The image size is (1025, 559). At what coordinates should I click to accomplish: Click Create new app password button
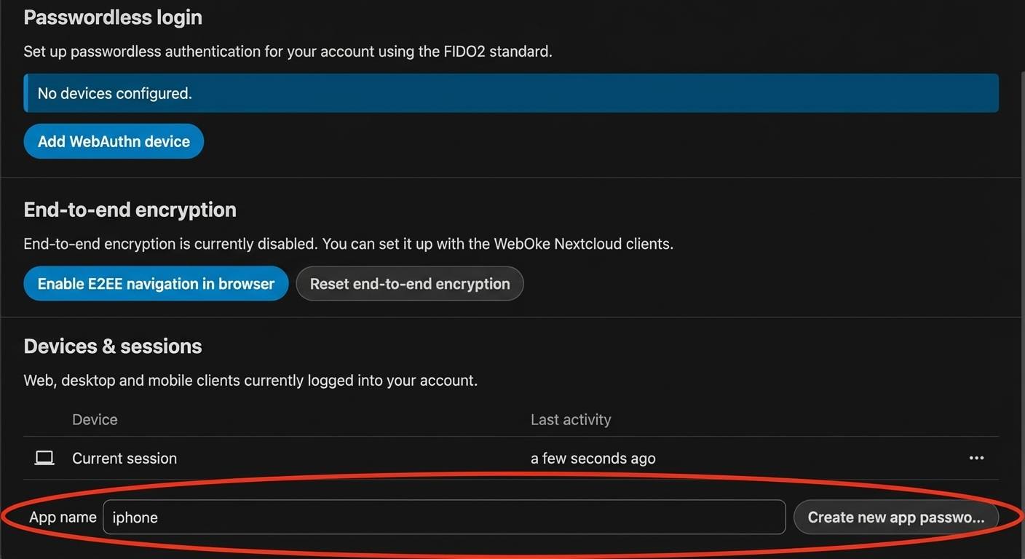[x=895, y=518]
